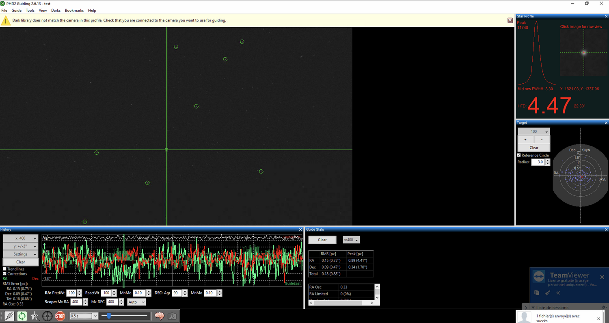Click the Mx RA value field
Screen dimensions: 609x323
(76, 302)
